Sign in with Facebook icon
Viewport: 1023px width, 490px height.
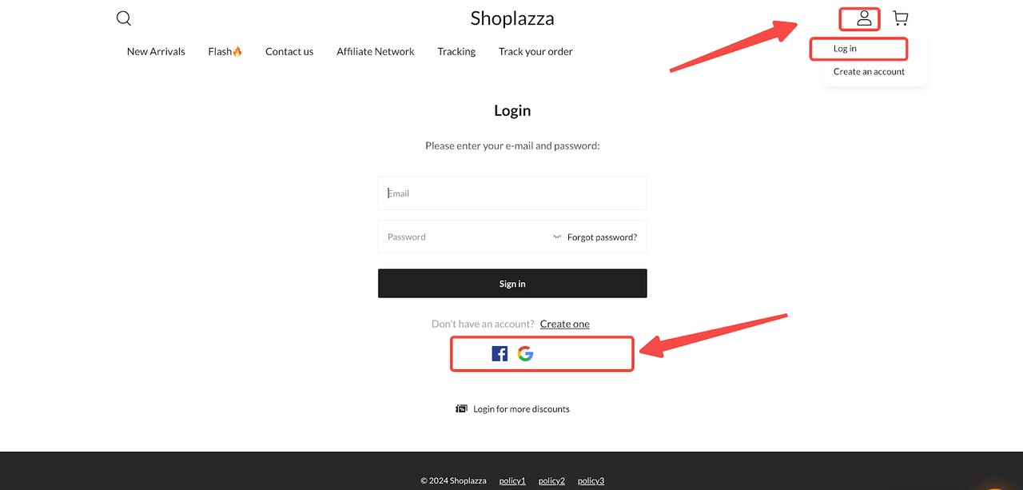click(x=500, y=353)
